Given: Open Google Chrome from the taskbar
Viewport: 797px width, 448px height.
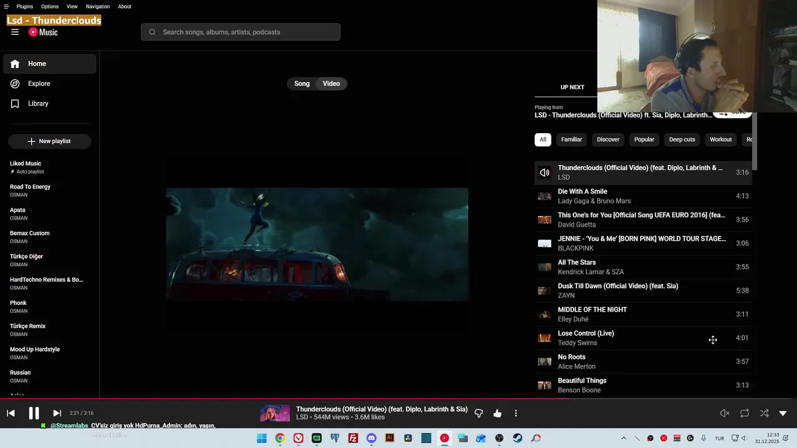Looking at the screenshot, I should [x=280, y=438].
